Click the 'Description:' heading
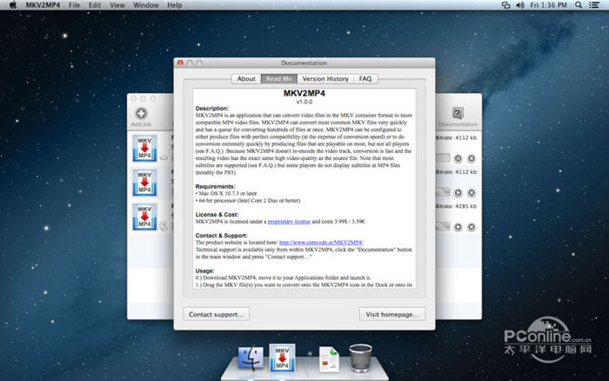This screenshot has width=609, height=381. 212,109
